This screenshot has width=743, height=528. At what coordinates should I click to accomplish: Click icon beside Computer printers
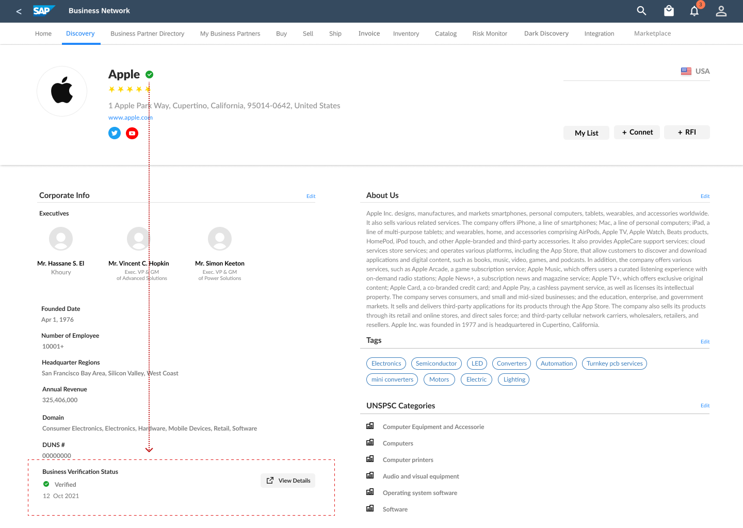[370, 459]
